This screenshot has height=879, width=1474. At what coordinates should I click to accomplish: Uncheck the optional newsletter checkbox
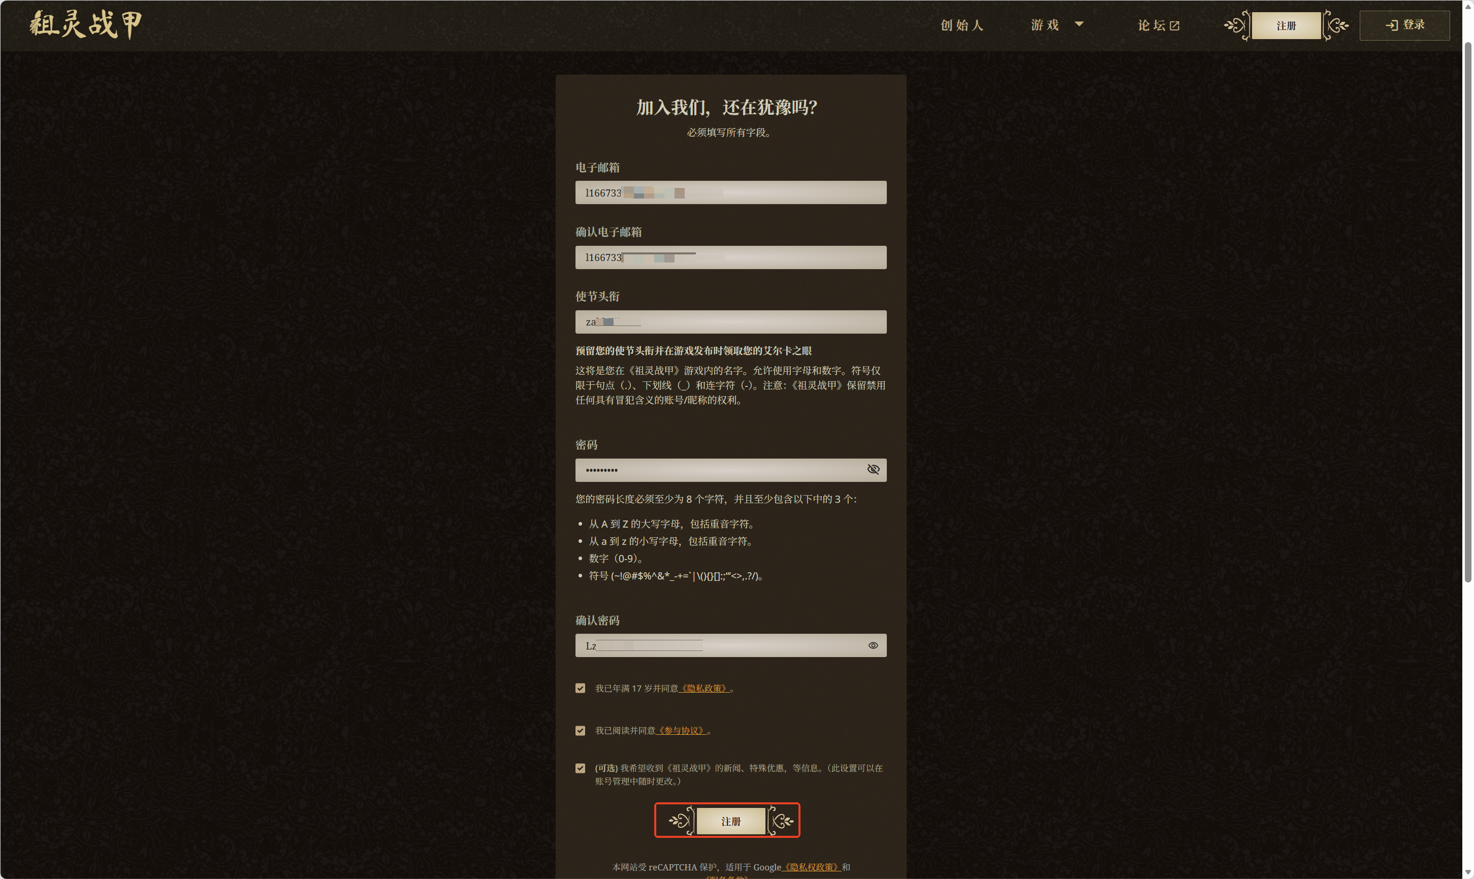580,768
